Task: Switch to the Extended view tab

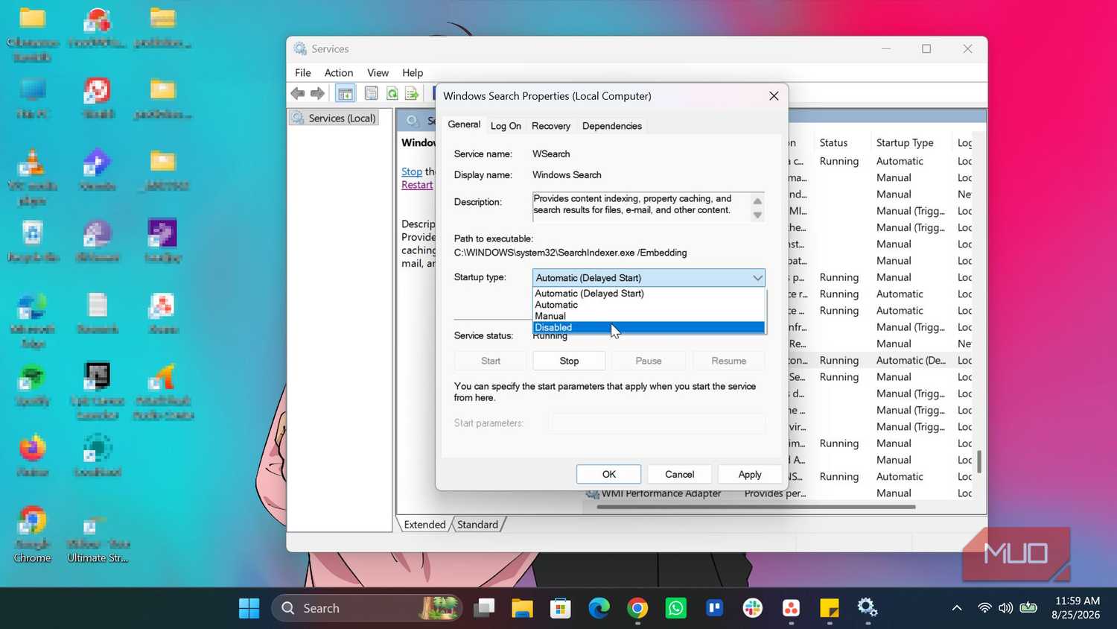Action: click(x=424, y=525)
